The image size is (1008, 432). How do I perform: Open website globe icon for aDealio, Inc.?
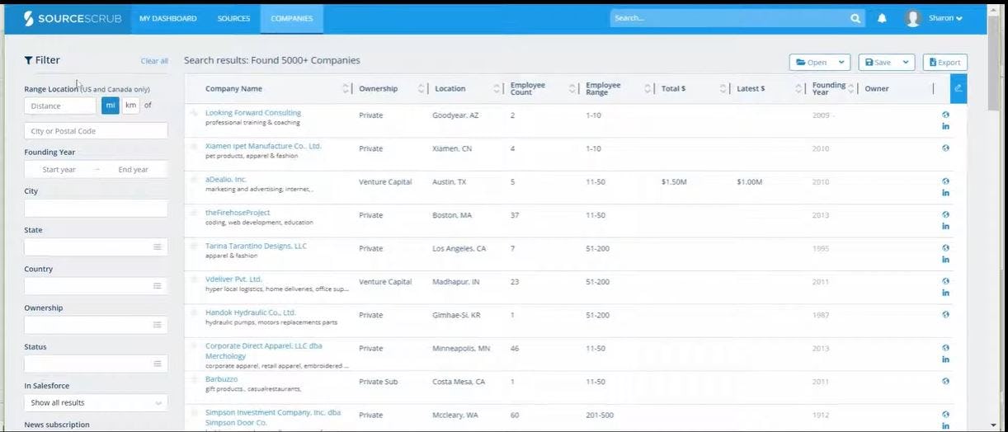click(945, 181)
